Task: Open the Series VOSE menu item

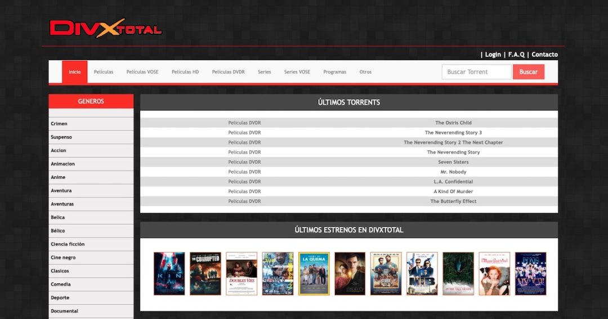Action: 297,72
